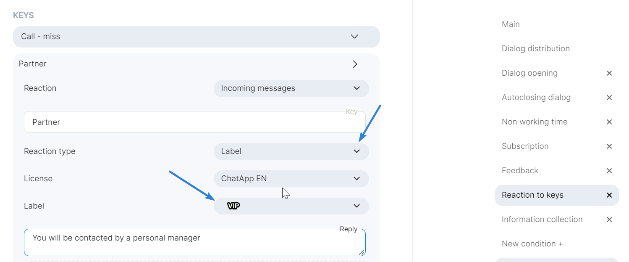Remove the Subscription condition
The image size is (629, 262).
coord(609,146)
